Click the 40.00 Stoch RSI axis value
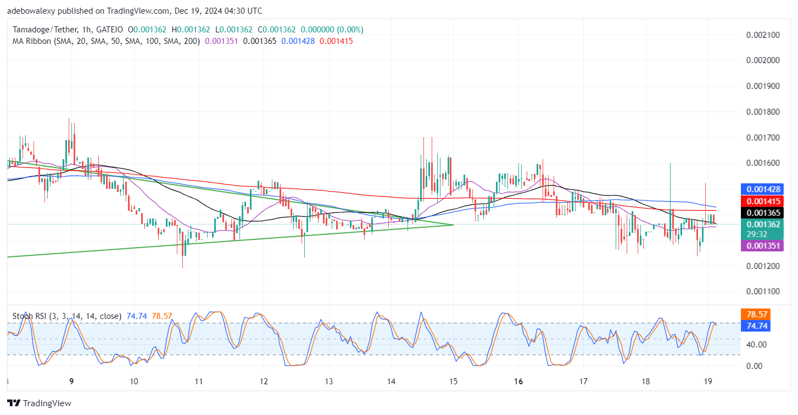 point(756,344)
